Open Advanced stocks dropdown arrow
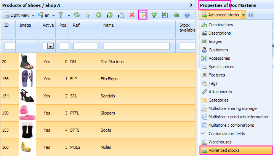Image resolution: width=274 pixels, height=156 pixels. tap(243, 15)
